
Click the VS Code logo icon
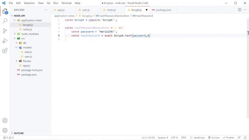4,3
